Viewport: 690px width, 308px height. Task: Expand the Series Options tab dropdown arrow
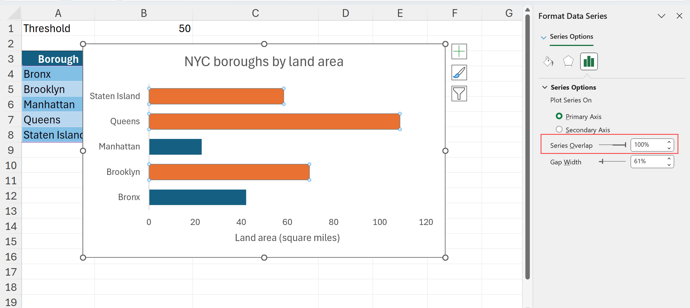pyautogui.click(x=543, y=37)
